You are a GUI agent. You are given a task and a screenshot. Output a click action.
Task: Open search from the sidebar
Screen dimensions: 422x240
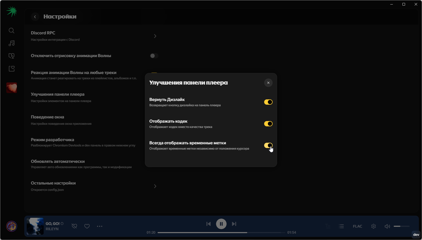[x=11, y=31]
